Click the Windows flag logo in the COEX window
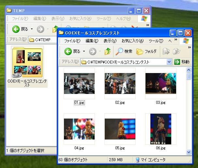 click(x=186, y=41)
